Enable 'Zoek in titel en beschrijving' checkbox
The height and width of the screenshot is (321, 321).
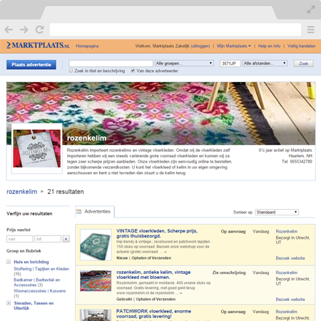click(71, 71)
